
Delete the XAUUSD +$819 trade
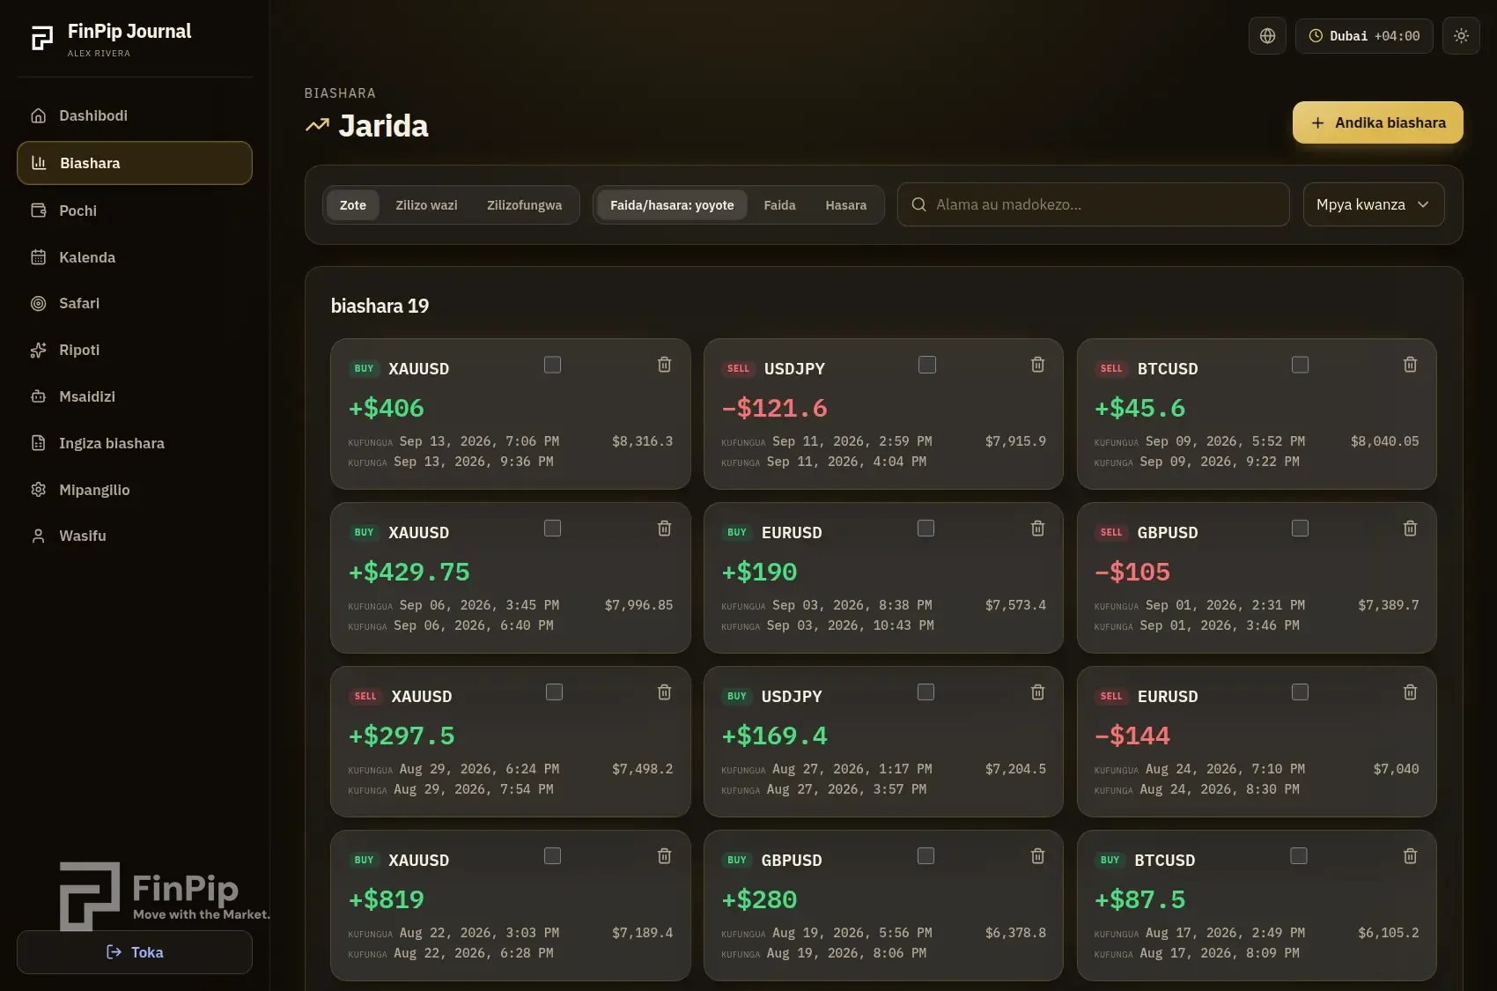(665, 856)
